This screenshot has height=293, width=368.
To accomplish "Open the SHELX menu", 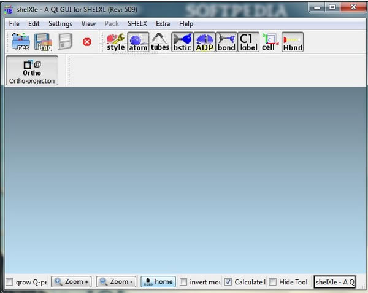I will tap(137, 23).
